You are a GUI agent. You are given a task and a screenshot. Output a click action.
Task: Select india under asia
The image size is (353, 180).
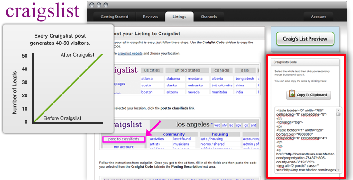(239, 92)
